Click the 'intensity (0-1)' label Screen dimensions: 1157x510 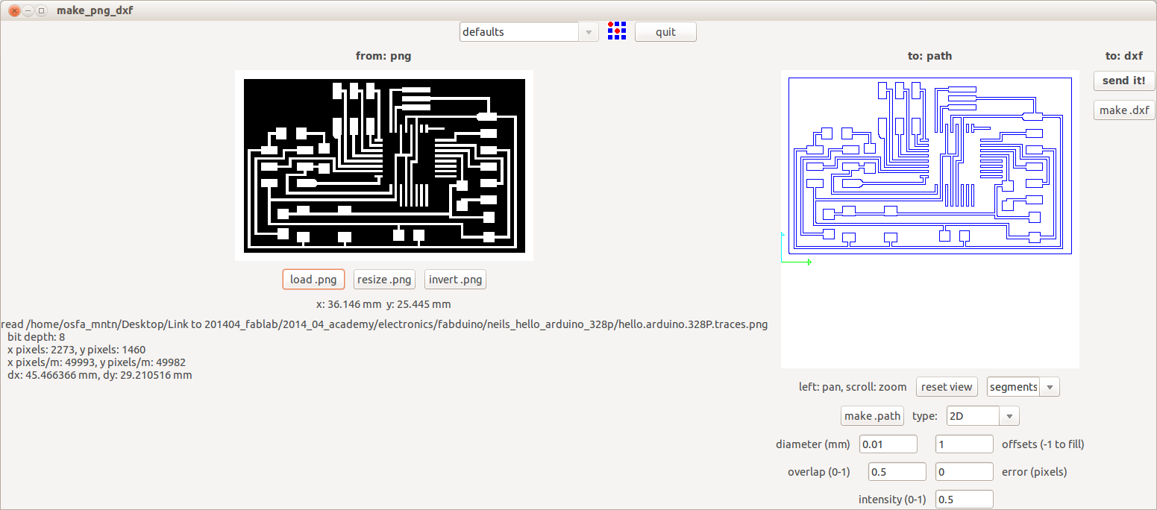tap(892, 500)
